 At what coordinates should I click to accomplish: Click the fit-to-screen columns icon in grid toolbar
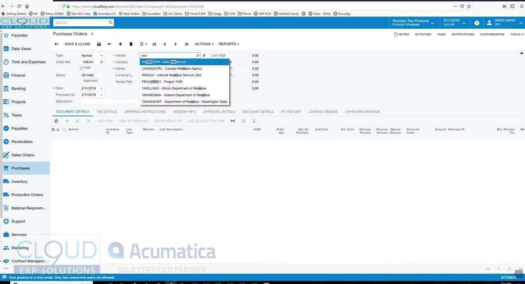coord(233,121)
